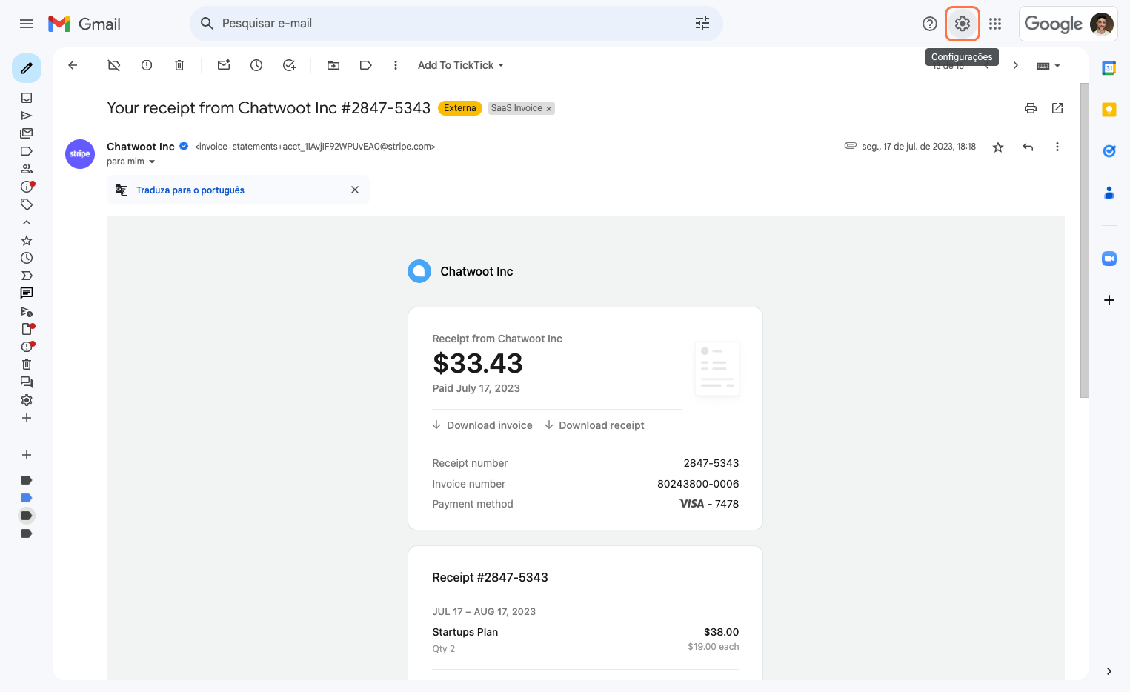The width and height of the screenshot is (1130, 692).
Task: Click the attachment paperclip icon
Action: tap(851, 146)
